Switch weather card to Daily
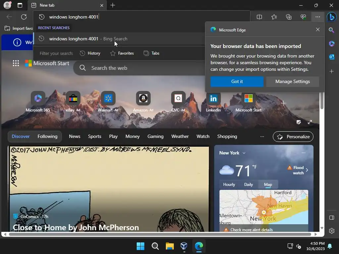Screen dimensions: 339x254 248,185
